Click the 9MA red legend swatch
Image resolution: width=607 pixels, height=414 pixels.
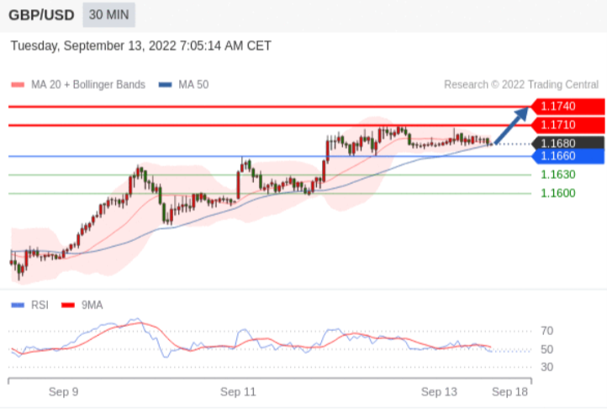tap(68, 306)
